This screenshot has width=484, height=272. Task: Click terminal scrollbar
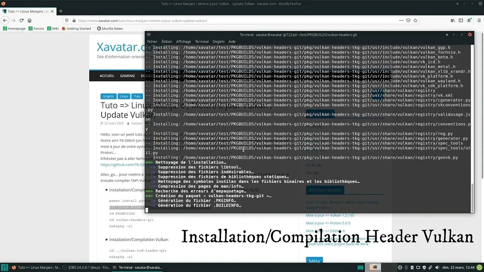[472, 197]
